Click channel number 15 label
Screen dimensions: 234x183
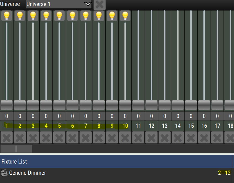point(191,126)
